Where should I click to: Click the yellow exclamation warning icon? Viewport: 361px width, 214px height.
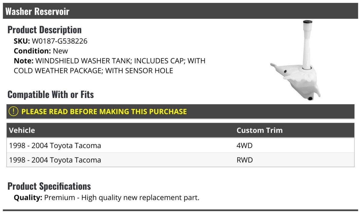14,111
